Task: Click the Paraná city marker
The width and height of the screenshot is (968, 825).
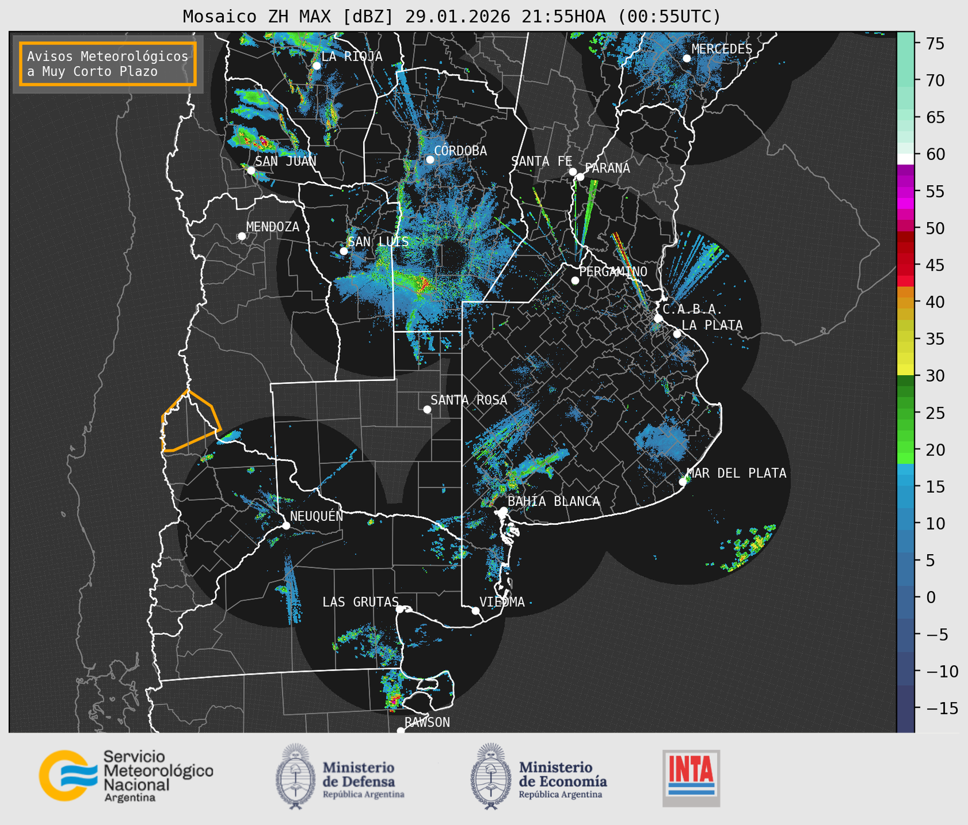Action: 580,177
